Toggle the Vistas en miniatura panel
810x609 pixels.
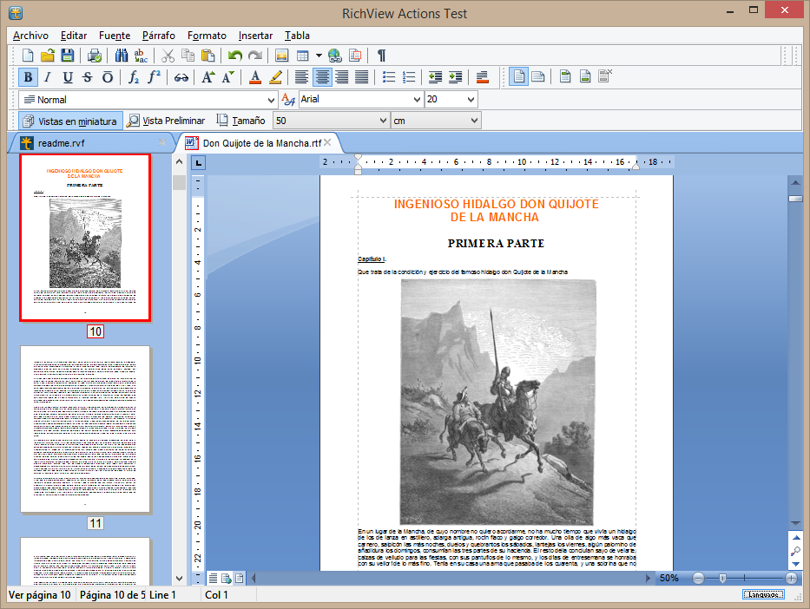[69, 121]
